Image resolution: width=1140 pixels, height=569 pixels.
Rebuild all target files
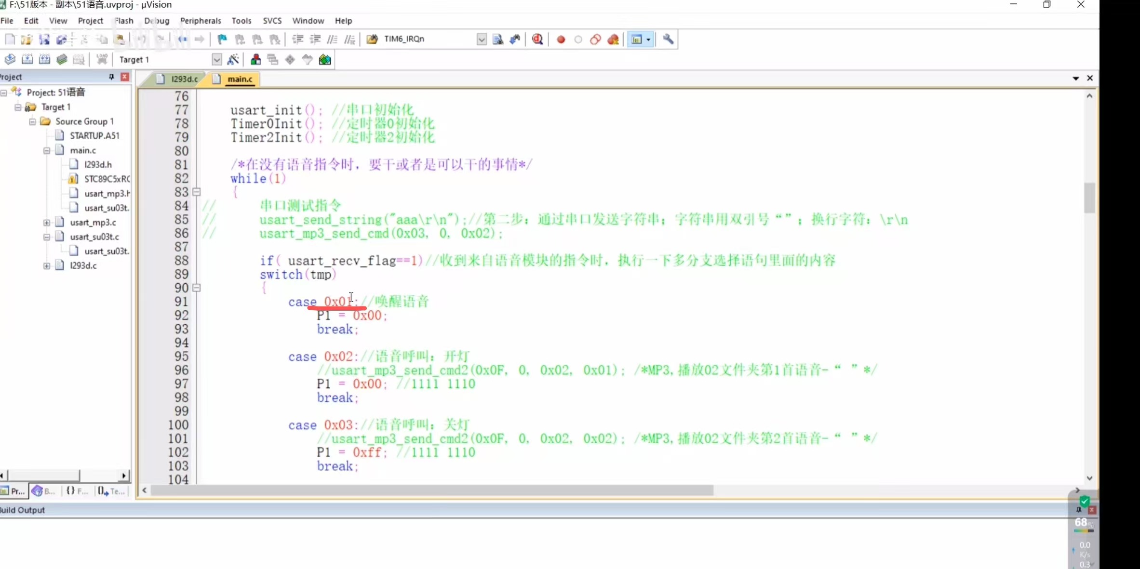[x=44, y=59]
